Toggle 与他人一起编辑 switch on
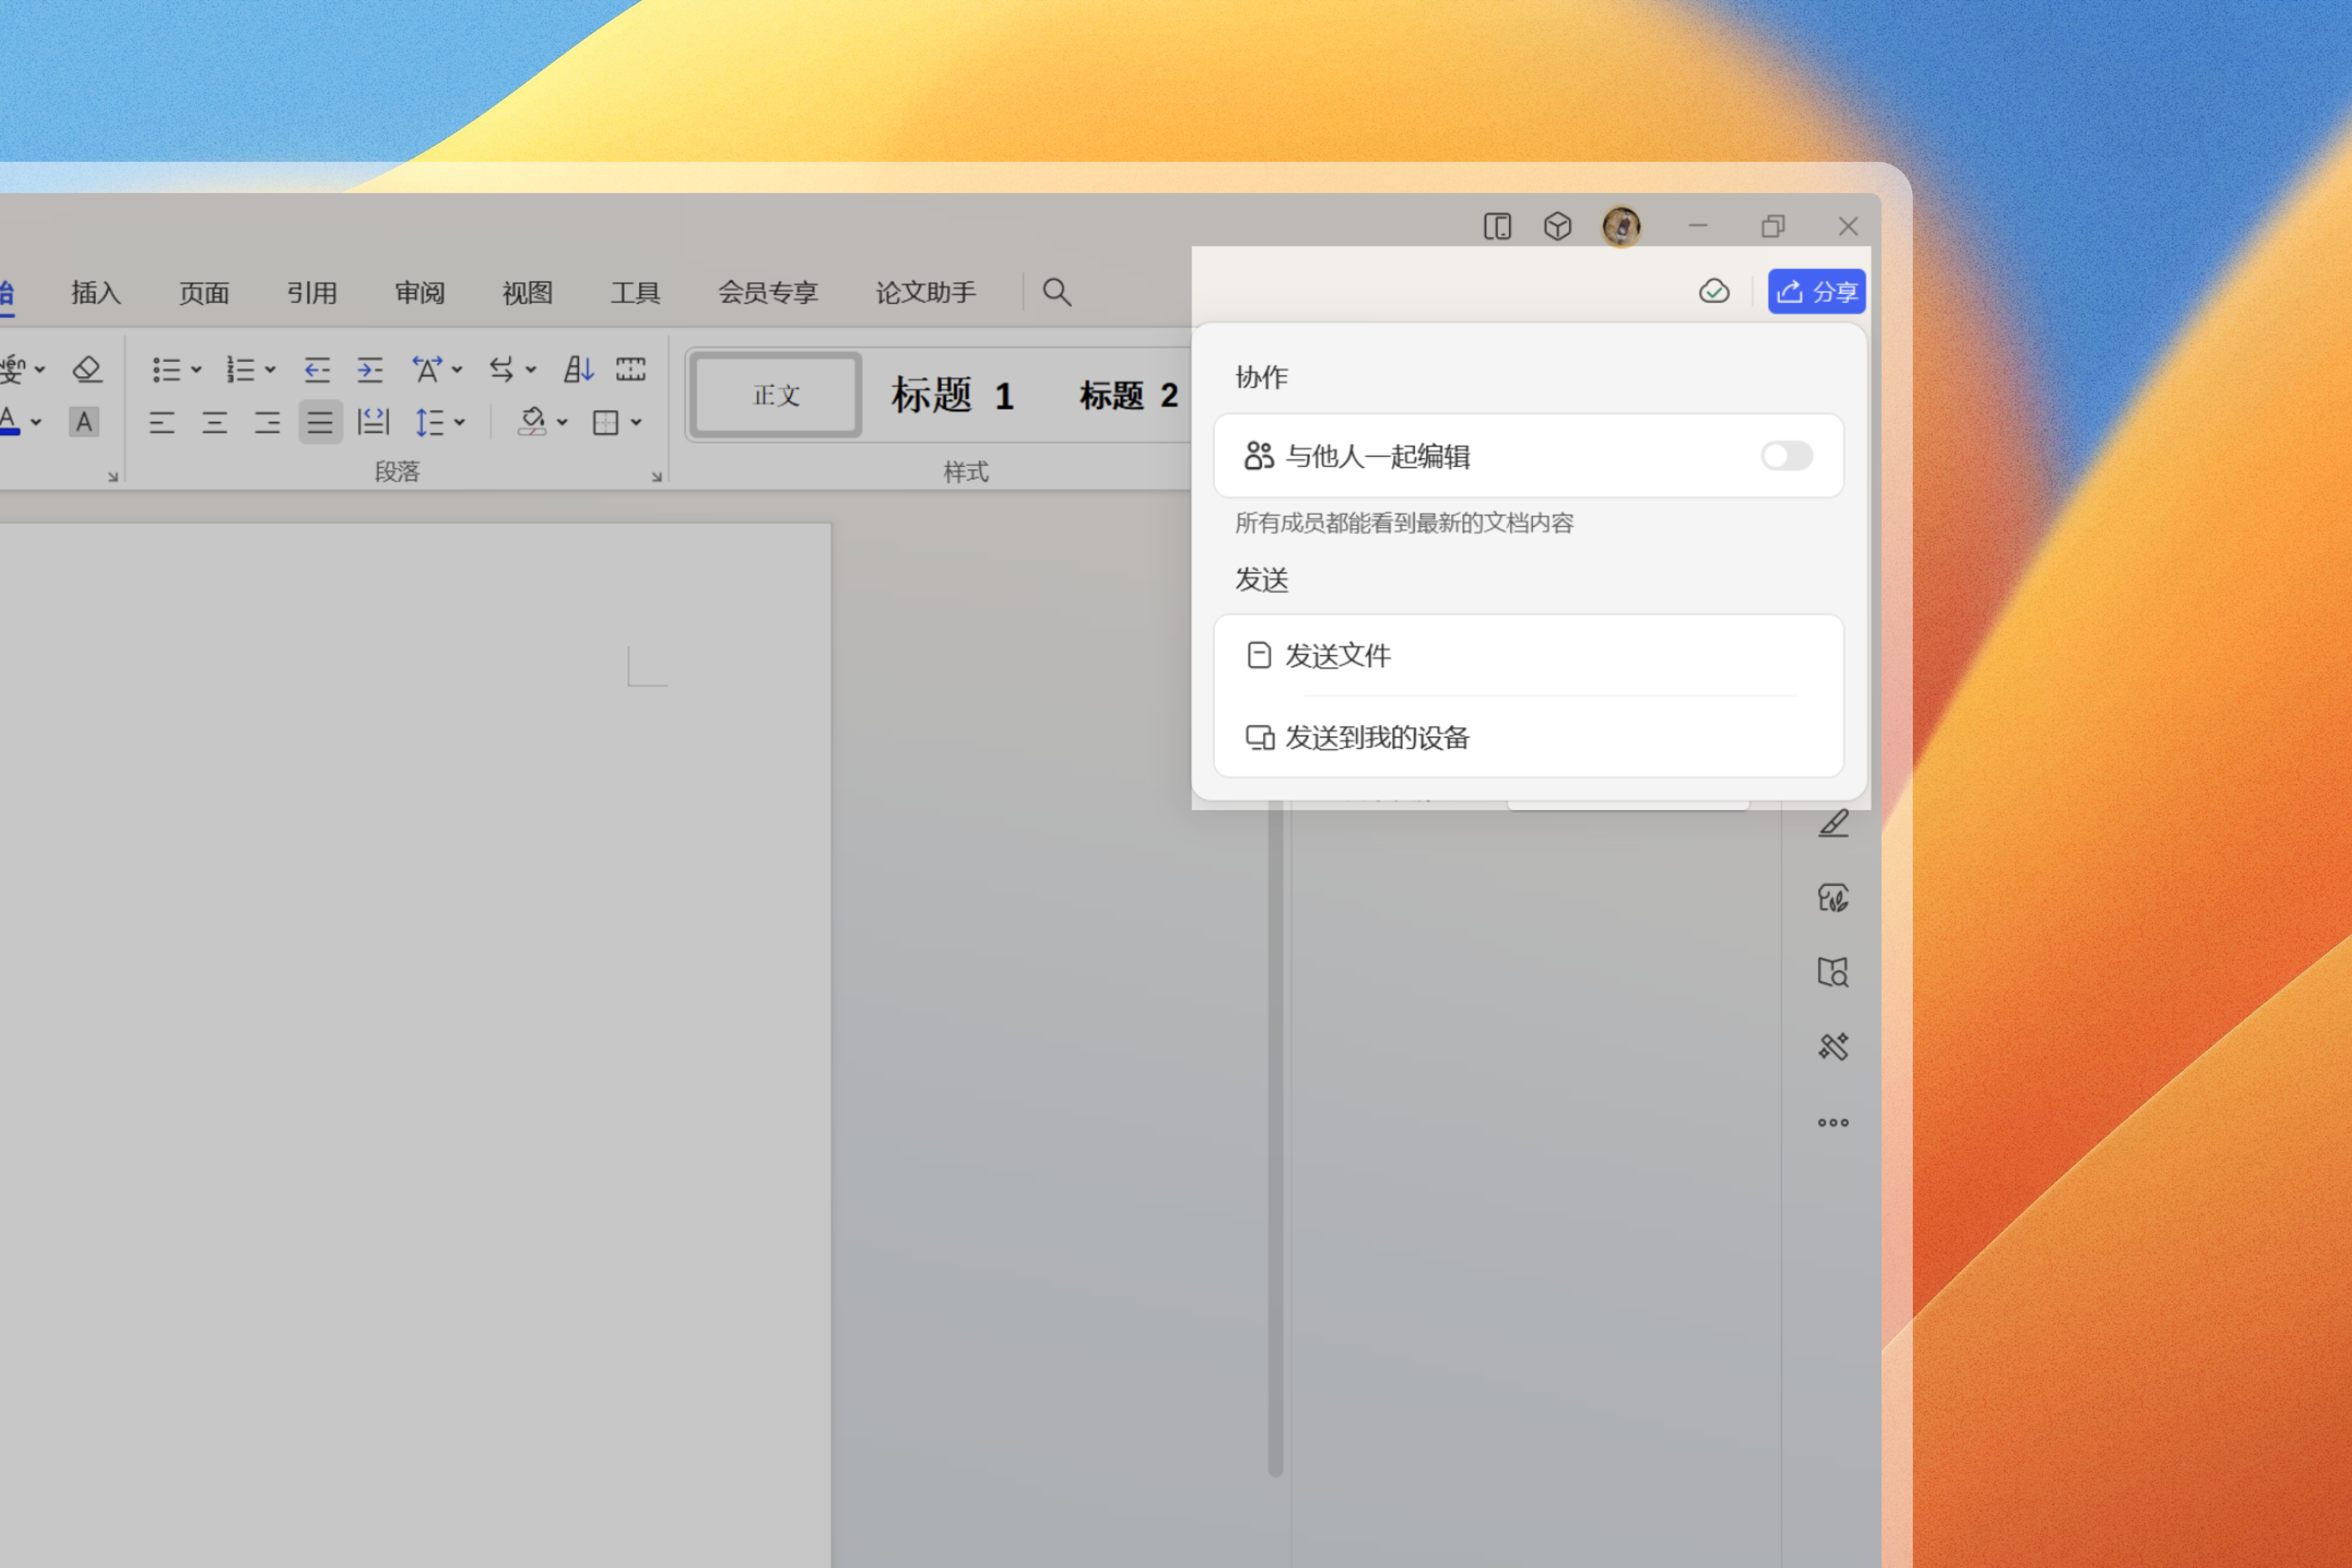Image resolution: width=2352 pixels, height=1568 pixels. 1786,456
